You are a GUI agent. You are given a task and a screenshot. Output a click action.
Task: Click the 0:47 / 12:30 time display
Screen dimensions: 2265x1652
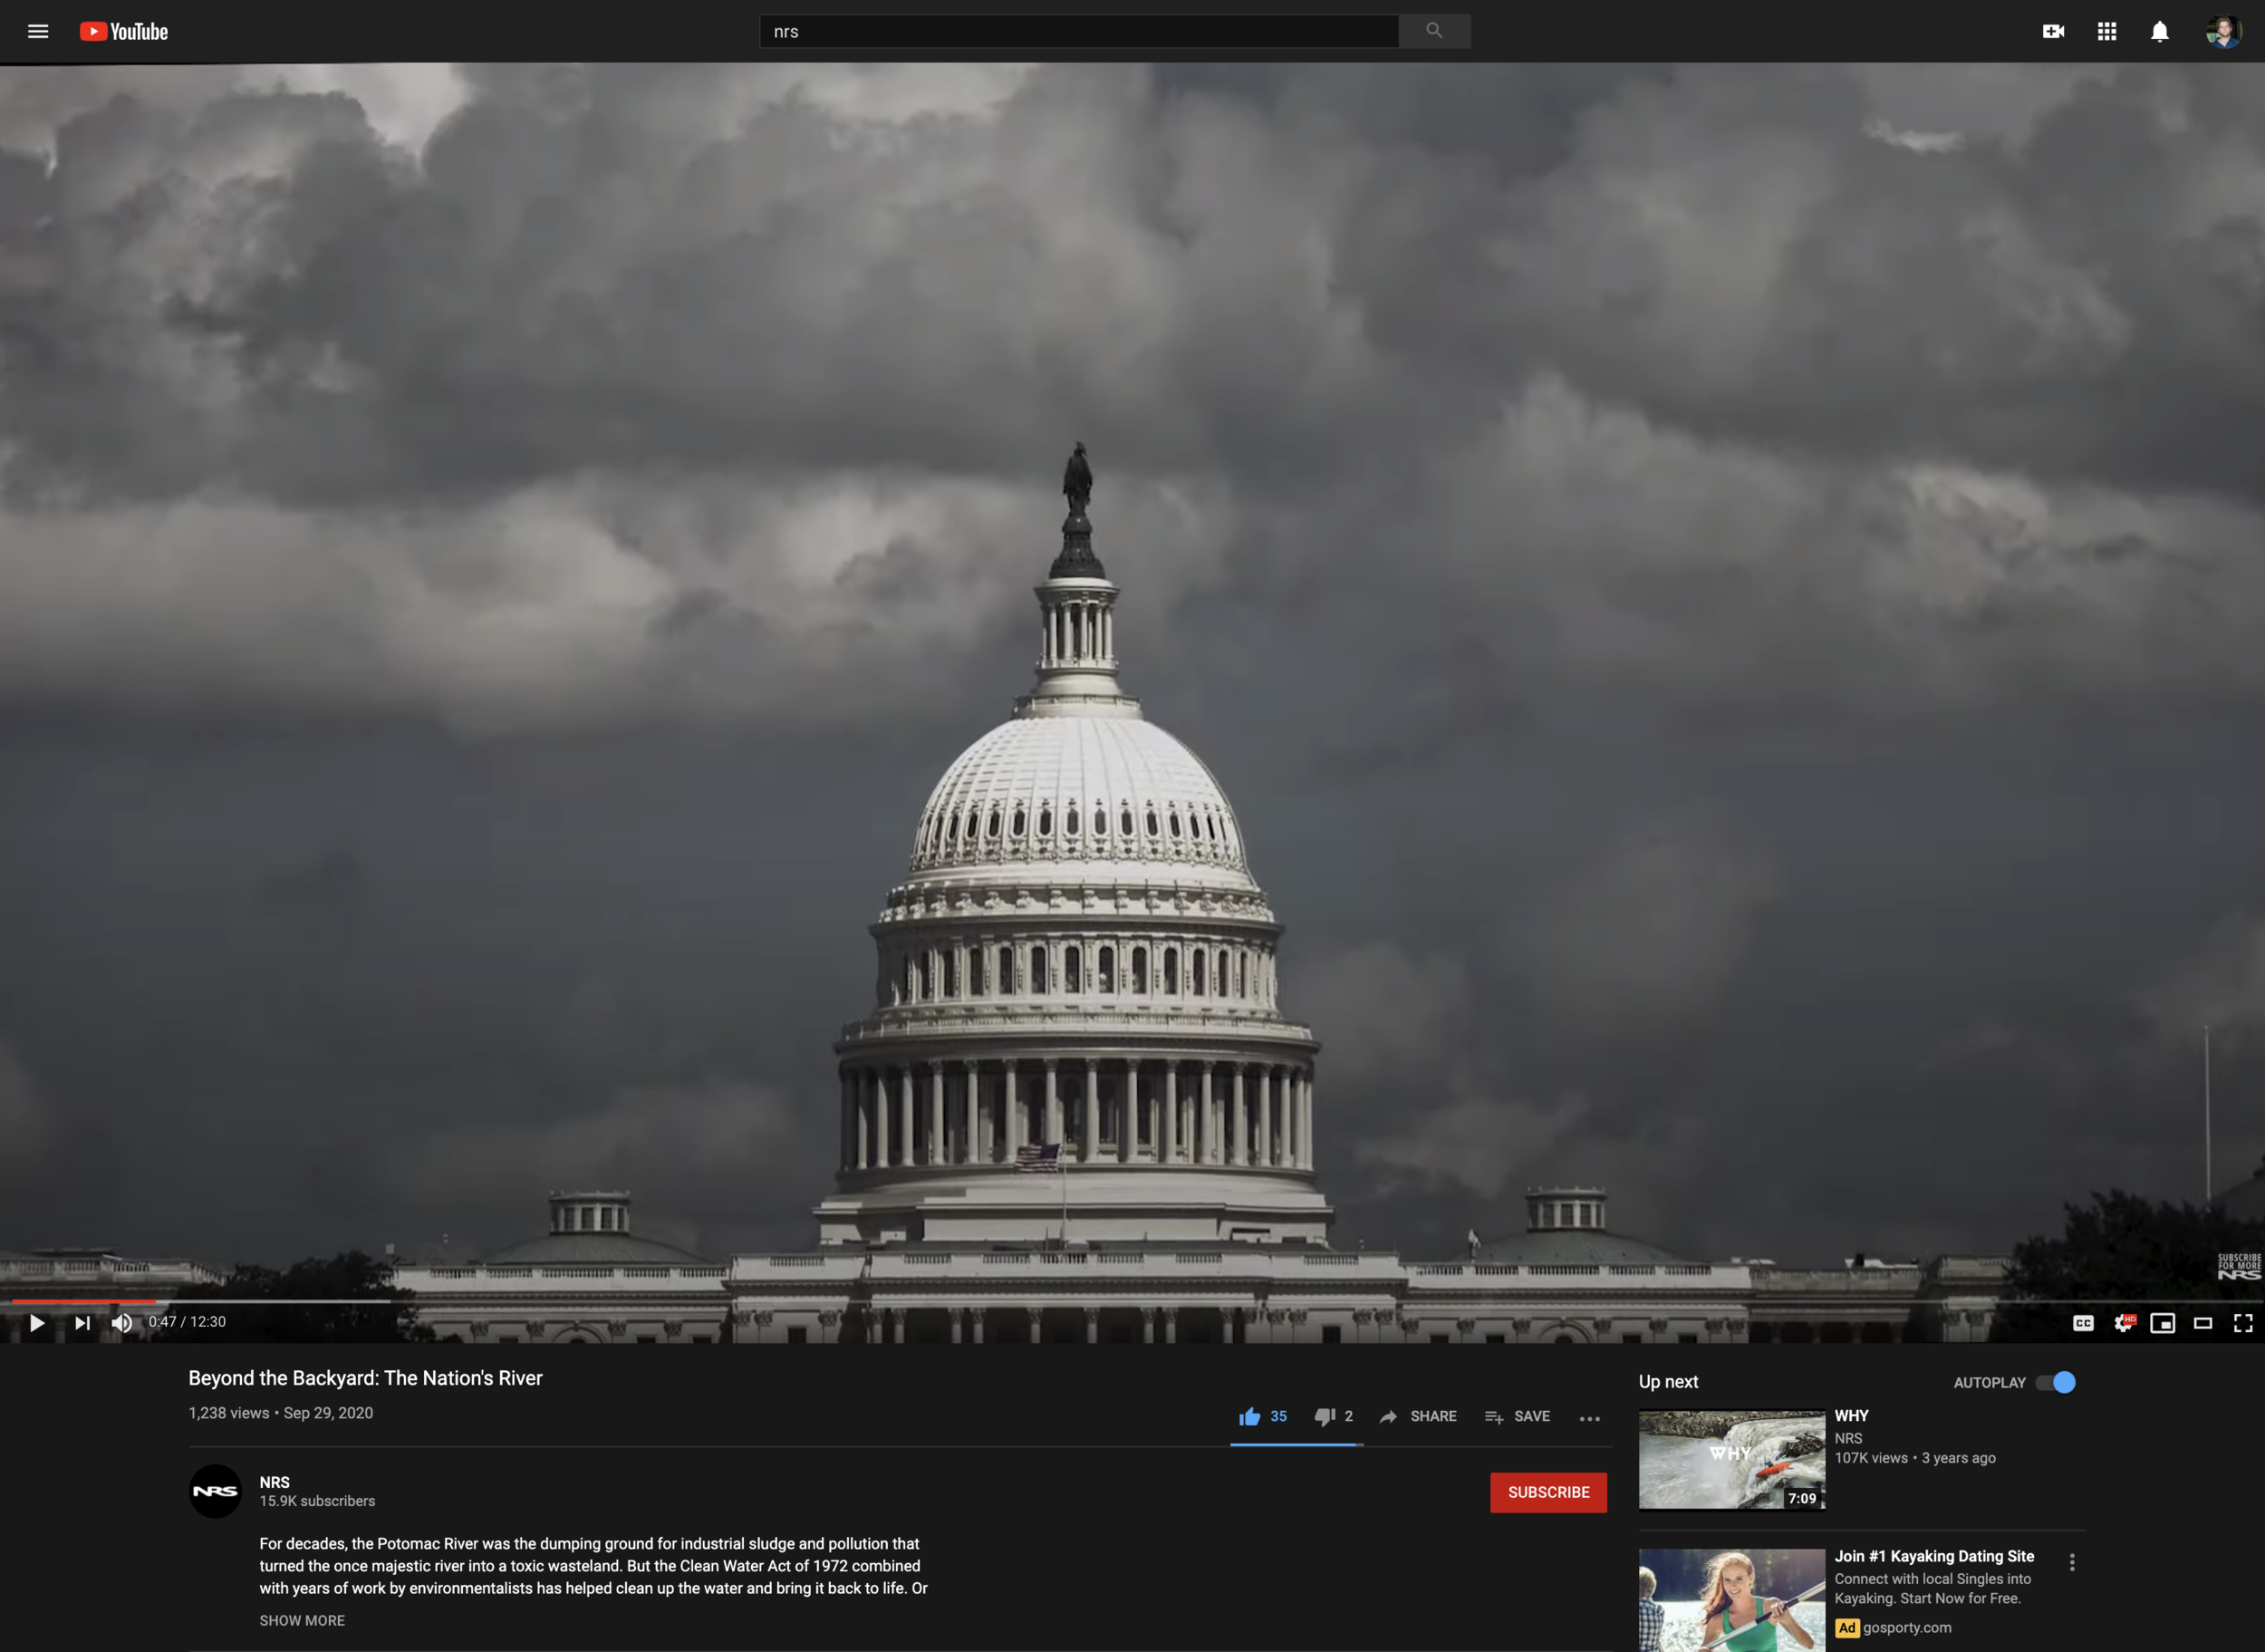point(187,1322)
